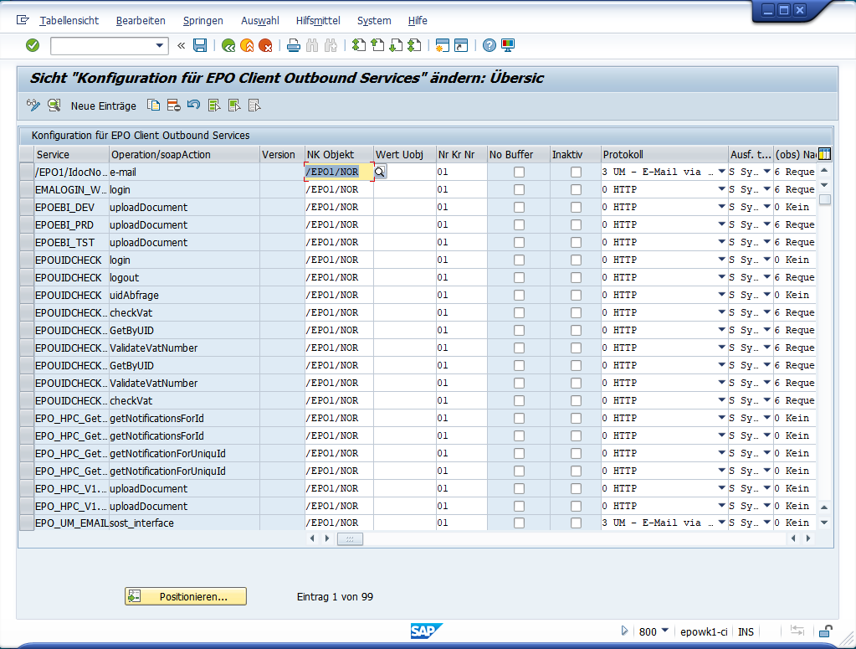Toggle Display/Change glasses-pencil icon
The image size is (856, 649).
33,106
